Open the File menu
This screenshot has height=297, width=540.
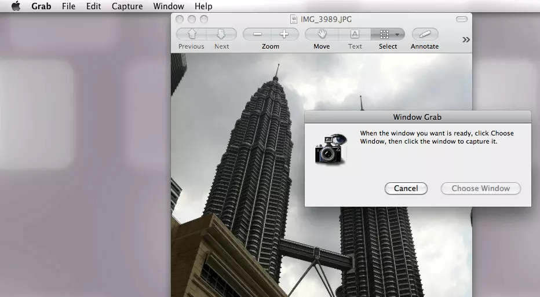tap(68, 6)
